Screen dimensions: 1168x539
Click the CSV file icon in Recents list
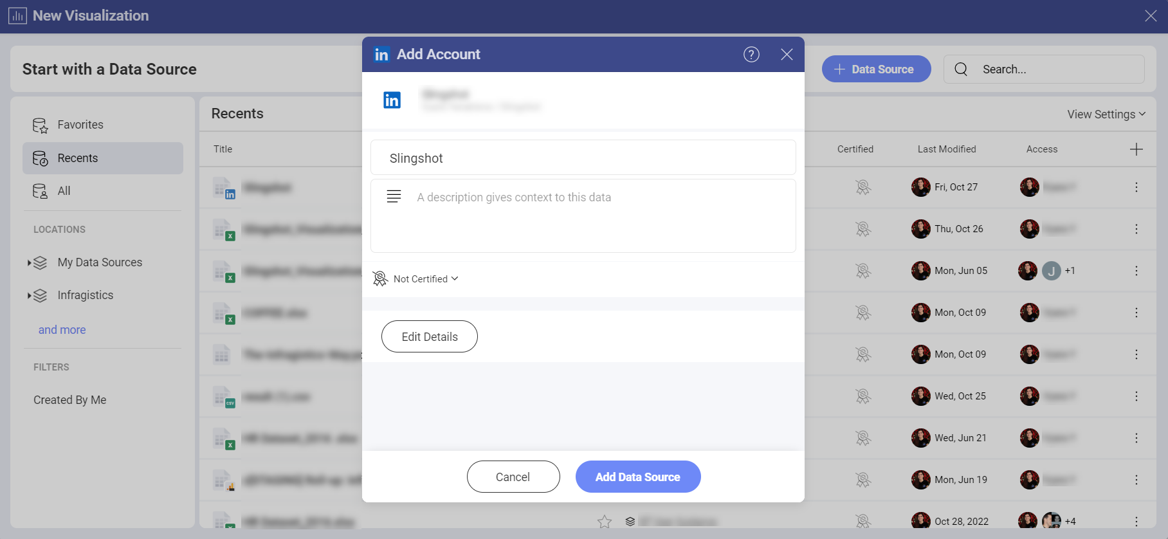pos(224,397)
